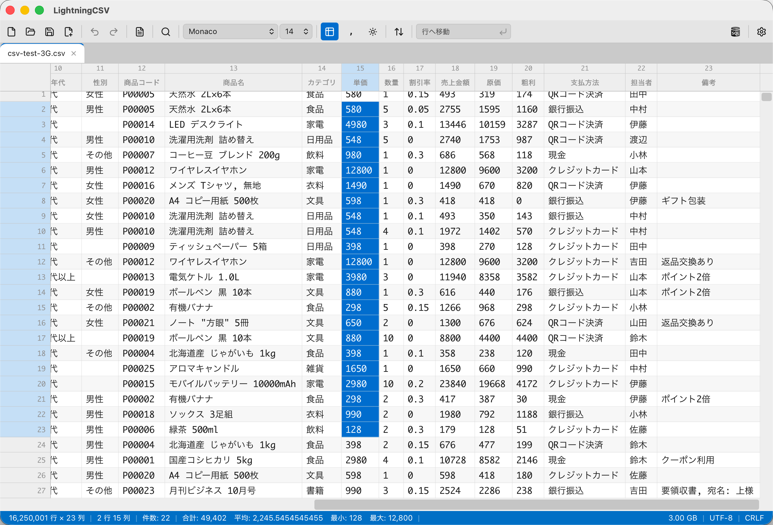Open the sort up-down arrows icon
Screen dimensions: 773x525
click(x=399, y=32)
